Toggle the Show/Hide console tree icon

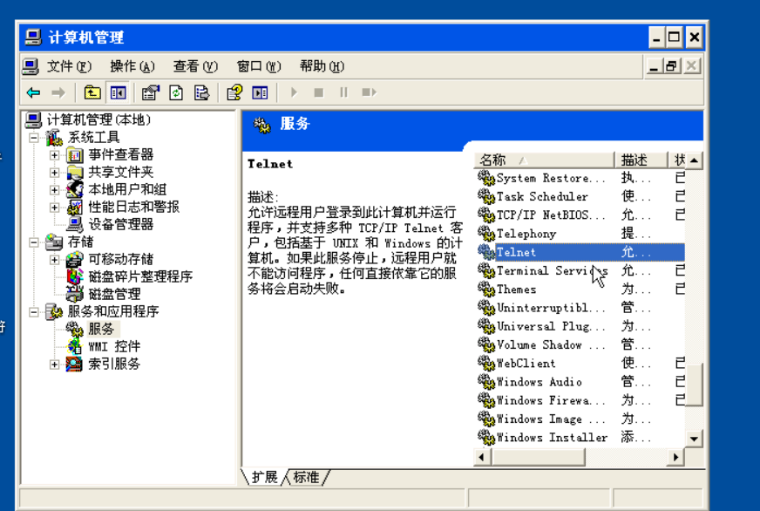pos(118,92)
